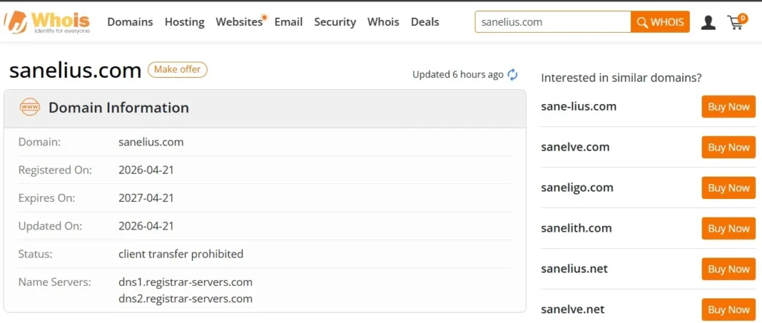Click the sanelve.net suggestion name
Image resolution: width=762 pixels, height=323 pixels.
[572, 310]
